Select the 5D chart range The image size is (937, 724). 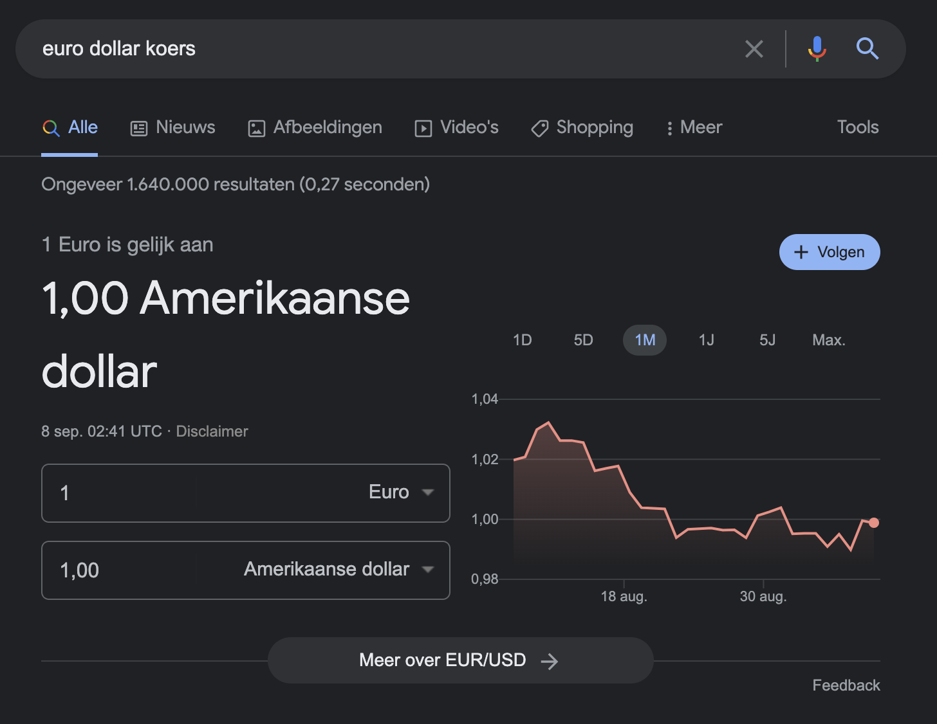tap(583, 340)
